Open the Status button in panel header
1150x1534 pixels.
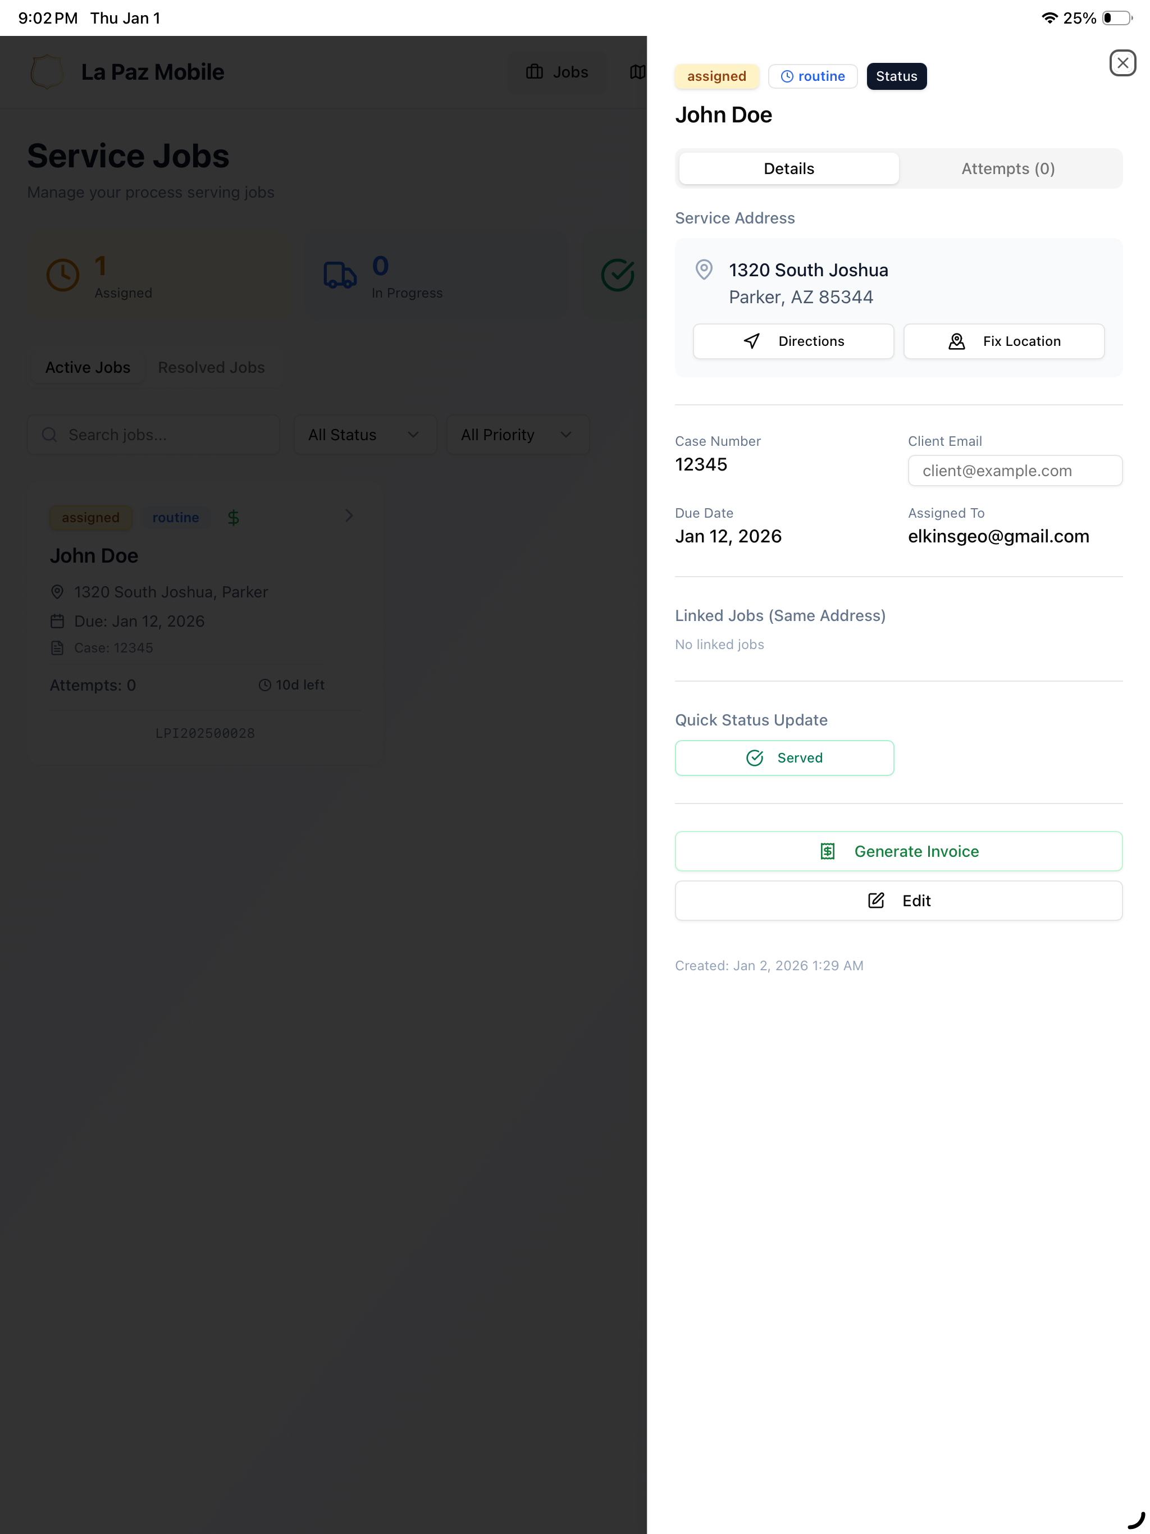[896, 76]
